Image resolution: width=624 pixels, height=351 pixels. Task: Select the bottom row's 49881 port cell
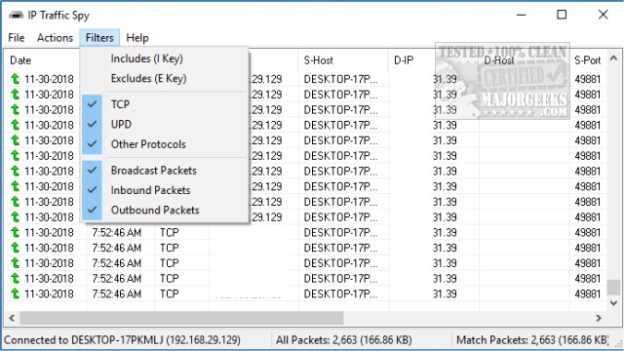[x=587, y=294]
